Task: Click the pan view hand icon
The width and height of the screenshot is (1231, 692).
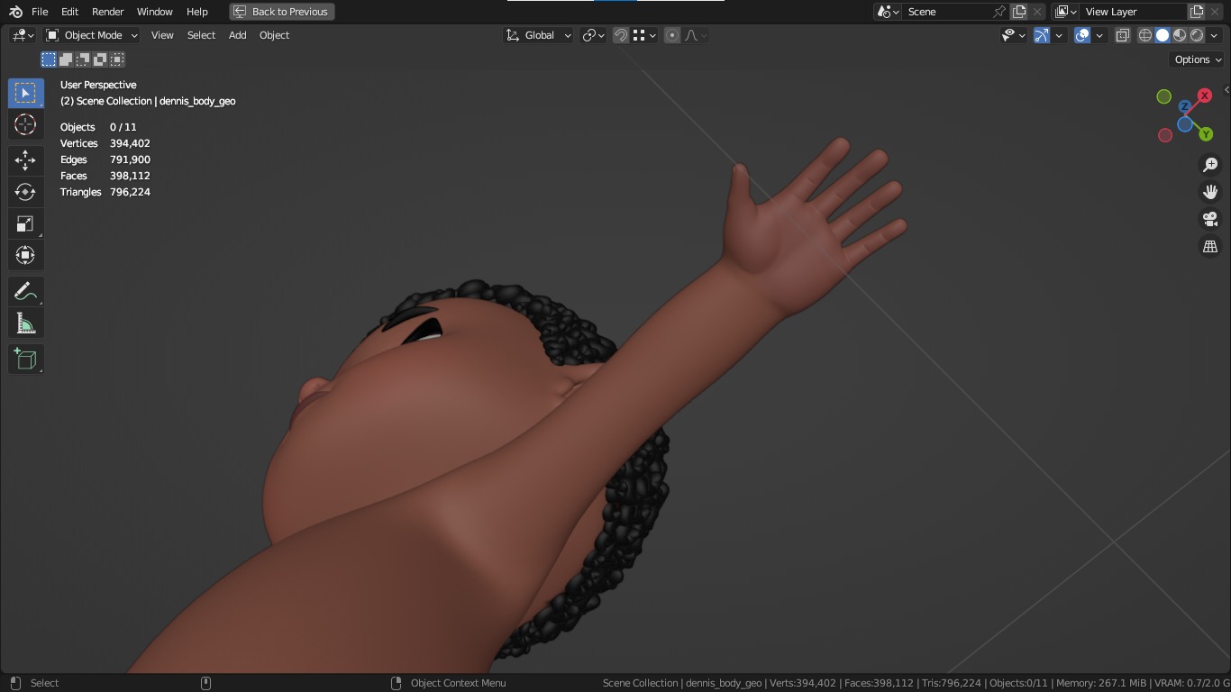Action: 1210,192
